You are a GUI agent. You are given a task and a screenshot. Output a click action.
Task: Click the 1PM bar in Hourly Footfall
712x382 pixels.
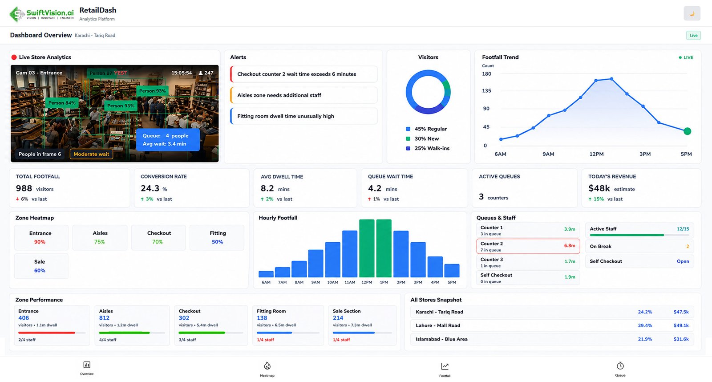point(384,248)
